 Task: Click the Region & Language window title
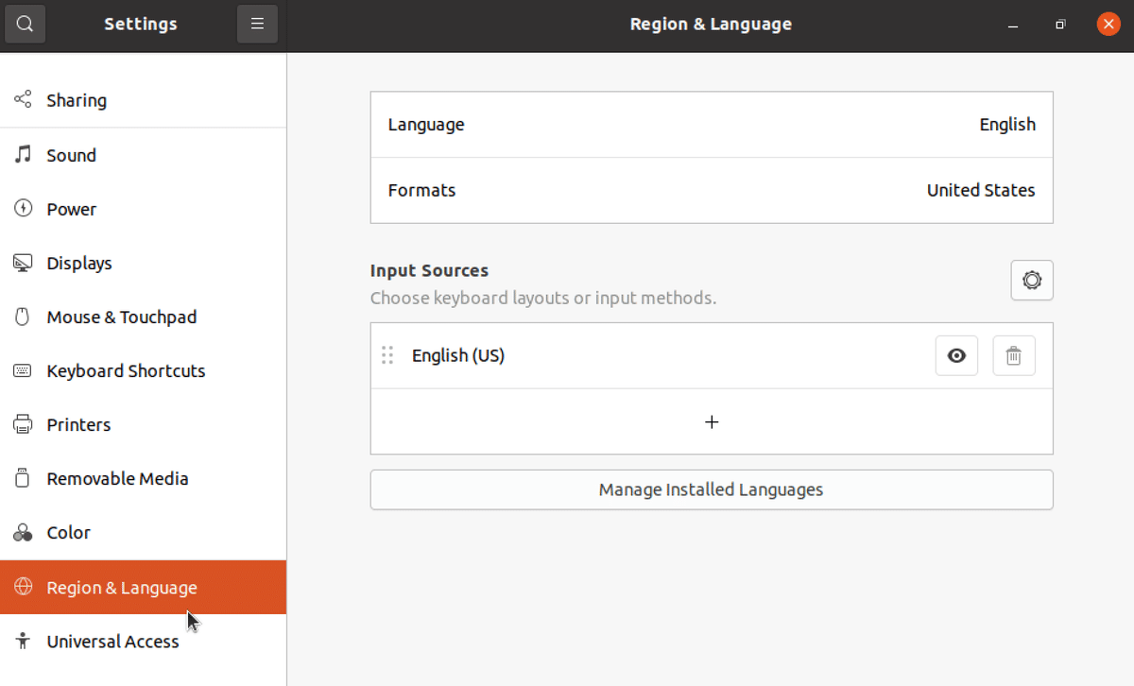point(711,25)
